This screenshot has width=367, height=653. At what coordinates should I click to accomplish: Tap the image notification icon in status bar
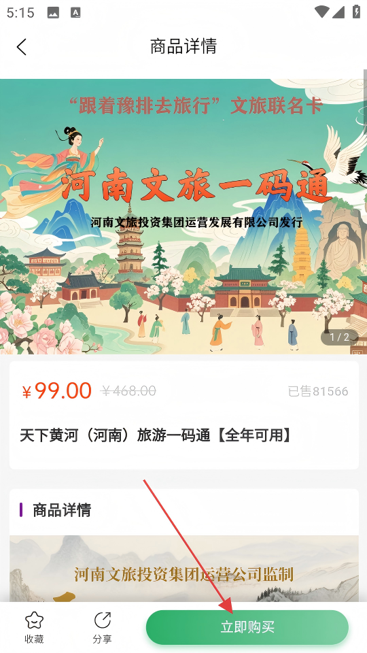(53, 13)
